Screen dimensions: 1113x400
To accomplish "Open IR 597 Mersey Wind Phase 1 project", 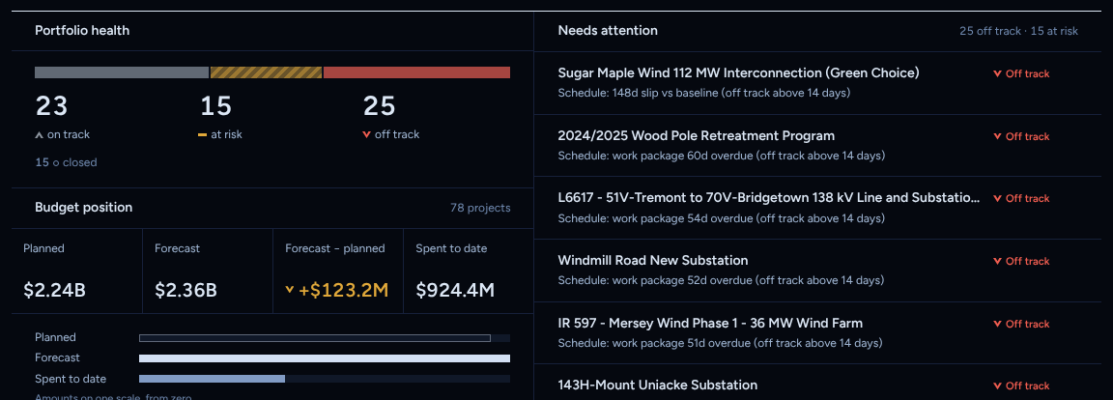I will (x=710, y=323).
